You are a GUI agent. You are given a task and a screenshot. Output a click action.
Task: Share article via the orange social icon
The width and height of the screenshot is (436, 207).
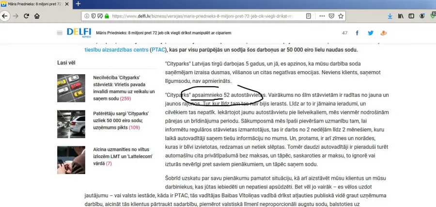(x=384, y=33)
